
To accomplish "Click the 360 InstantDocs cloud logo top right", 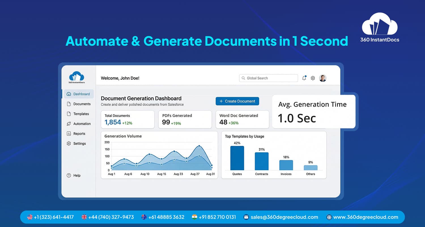I will (x=380, y=28).
